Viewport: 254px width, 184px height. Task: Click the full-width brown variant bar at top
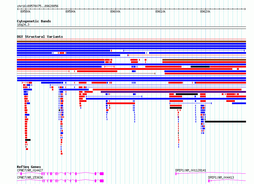131,41
